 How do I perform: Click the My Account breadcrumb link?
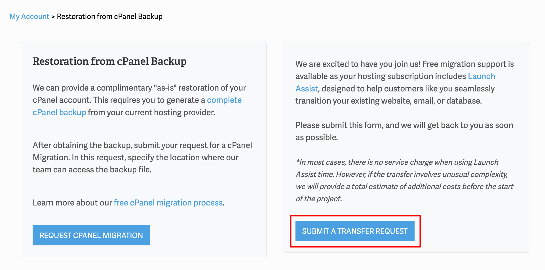[x=29, y=16]
